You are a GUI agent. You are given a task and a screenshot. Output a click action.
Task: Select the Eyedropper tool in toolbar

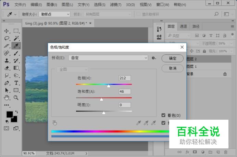tap(16, 45)
